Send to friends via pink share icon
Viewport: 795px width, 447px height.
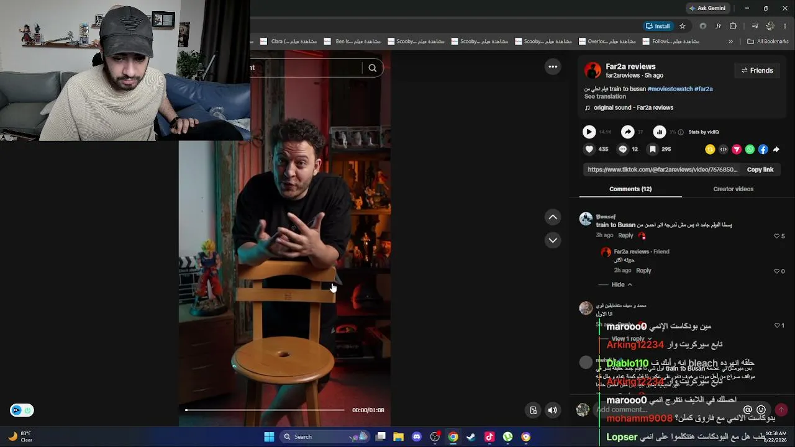point(737,149)
